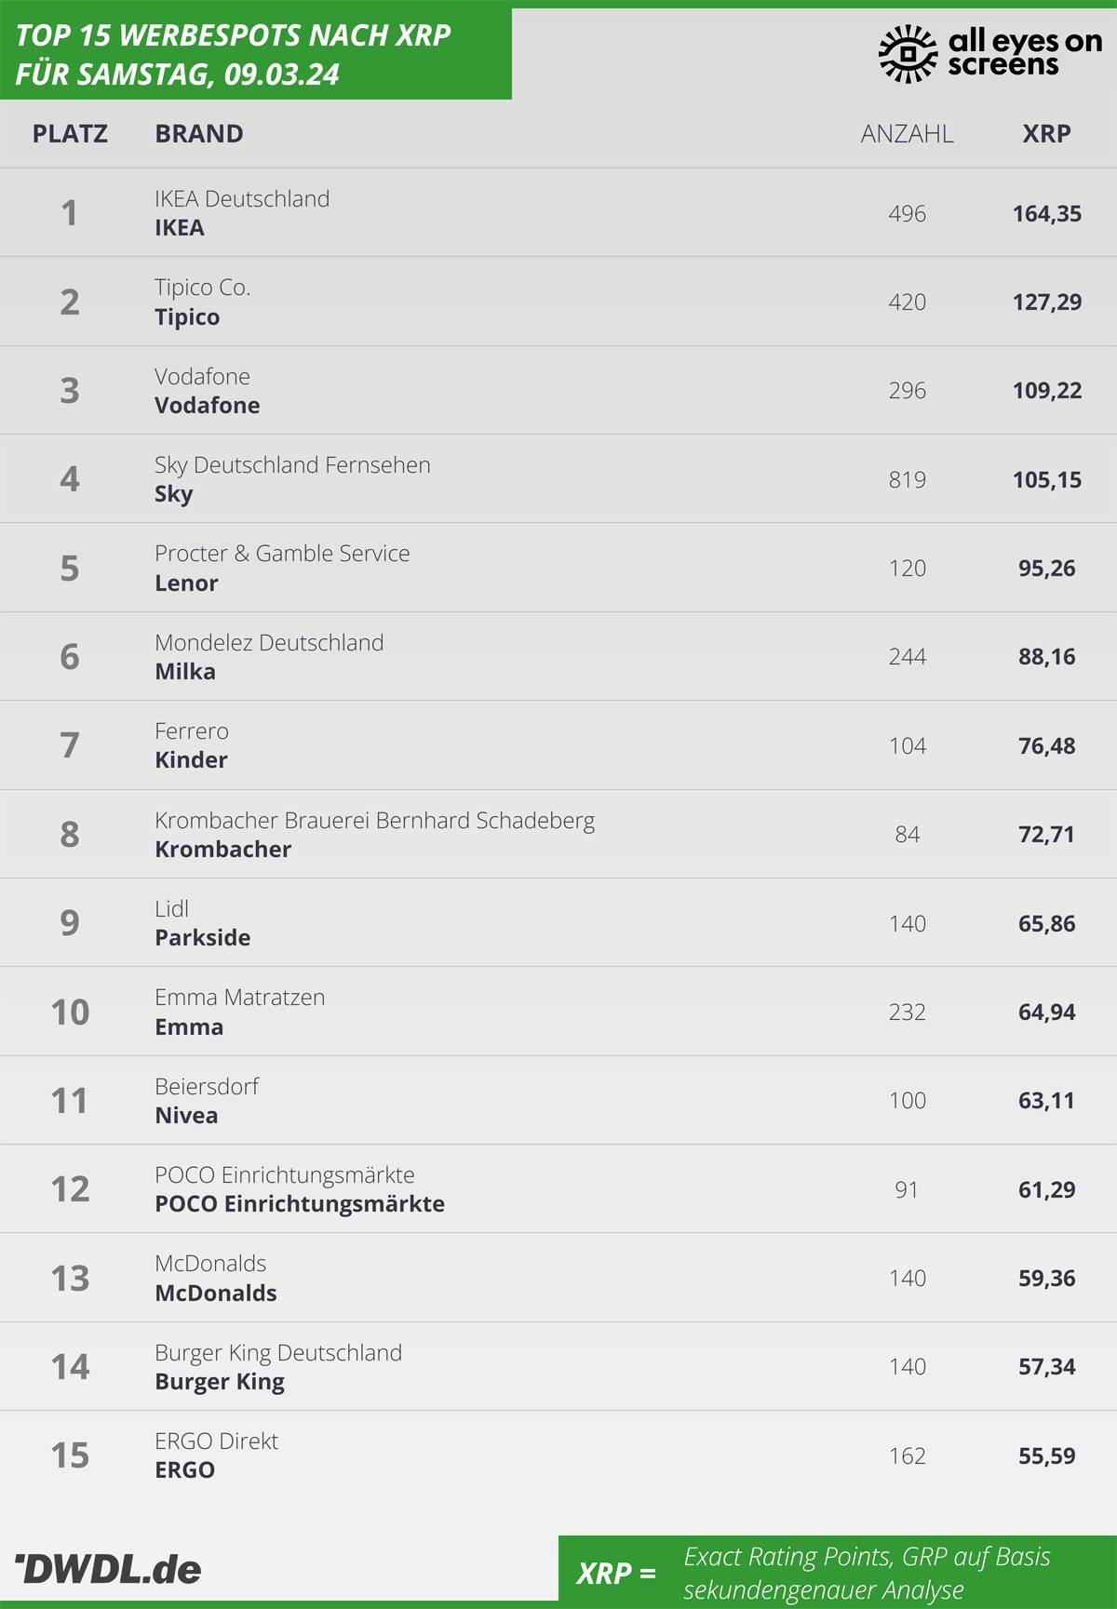1117x1609 pixels.
Task: Click the XRP column header
Action: tap(1046, 134)
